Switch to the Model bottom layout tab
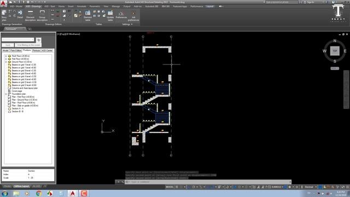 [7, 186]
